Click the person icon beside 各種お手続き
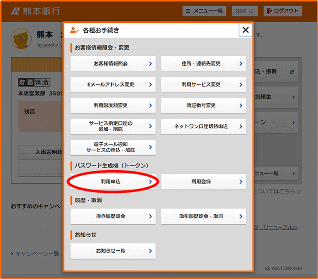Screen dimensions: 318x279 pyautogui.click(x=74, y=30)
